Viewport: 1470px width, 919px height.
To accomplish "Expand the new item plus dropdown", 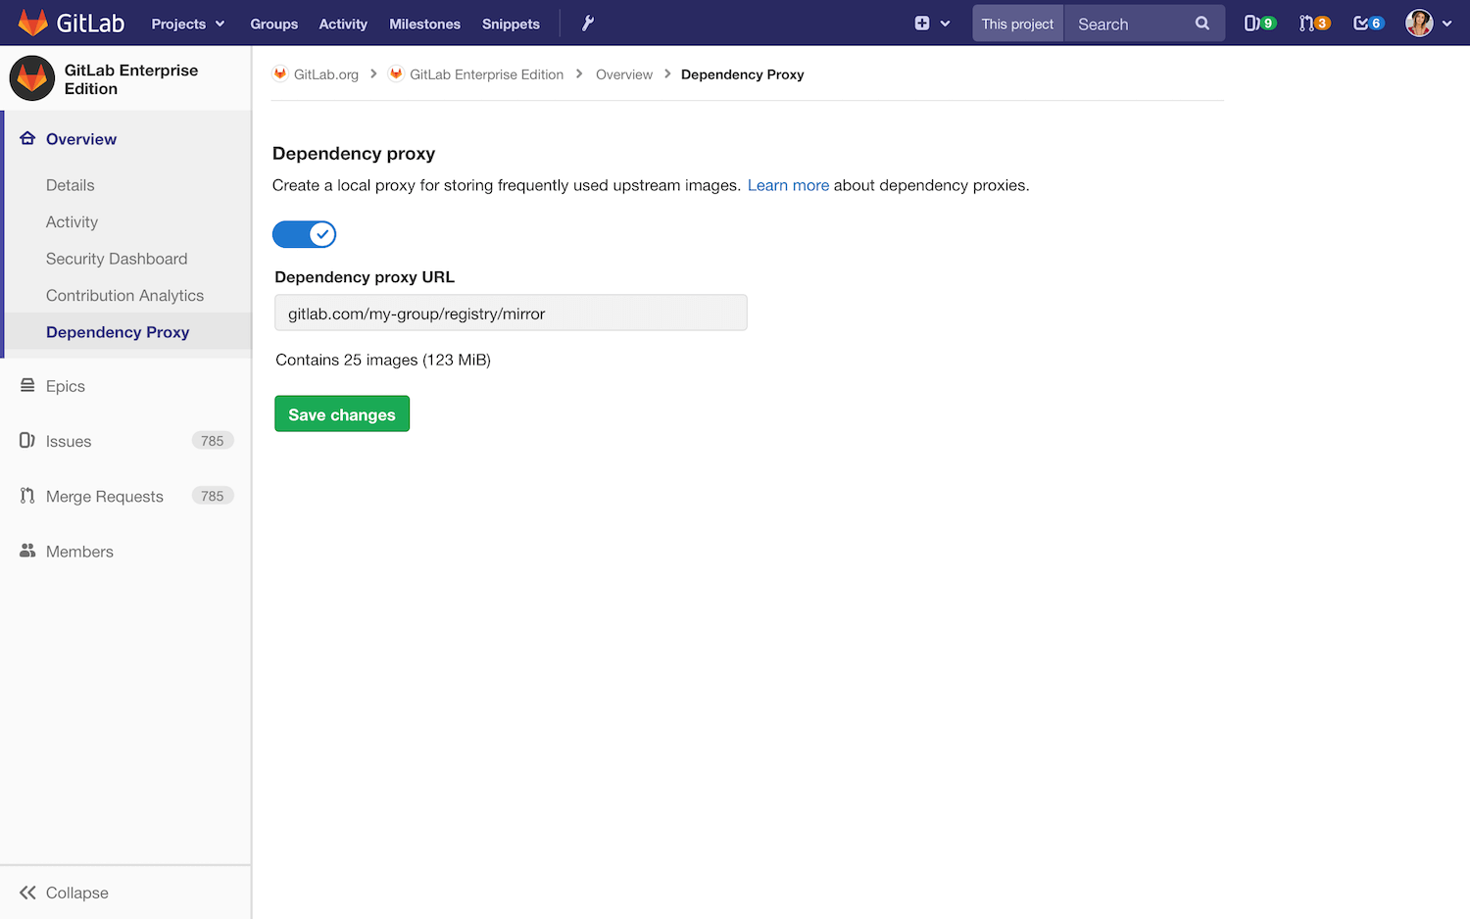I will click(932, 23).
